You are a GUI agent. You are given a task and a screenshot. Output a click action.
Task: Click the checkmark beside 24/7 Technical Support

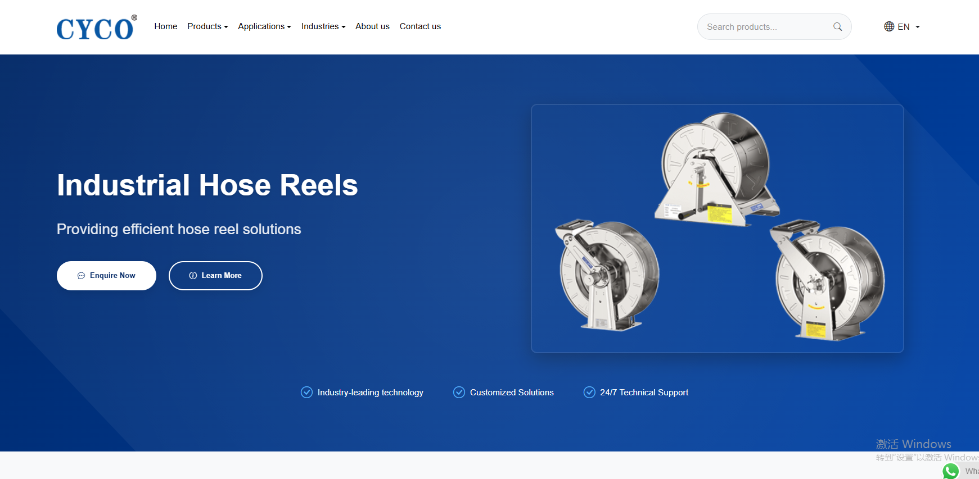(589, 392)
